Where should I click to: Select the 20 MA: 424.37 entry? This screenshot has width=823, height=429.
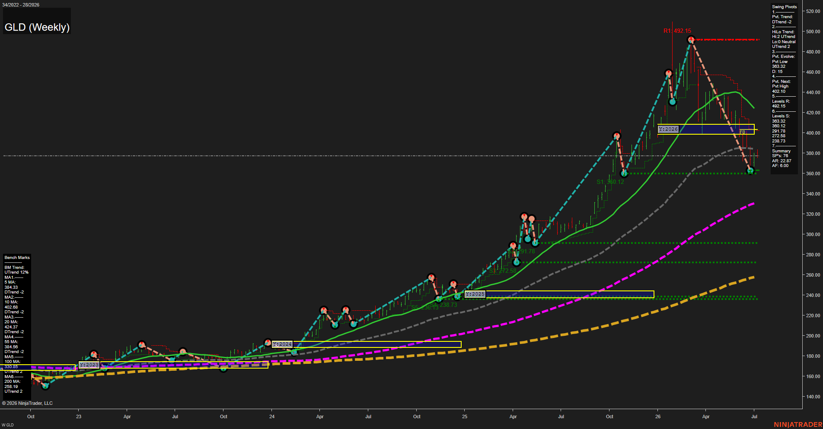pos(12,325)
